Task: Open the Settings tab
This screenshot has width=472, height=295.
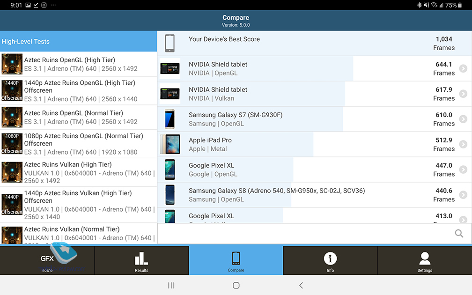Action: (x=425, y=260)
